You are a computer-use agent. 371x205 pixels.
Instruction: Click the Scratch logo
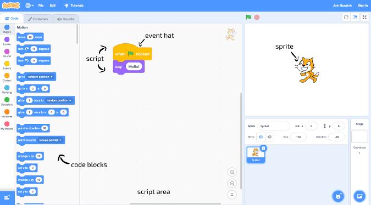[x=11, y=5]
